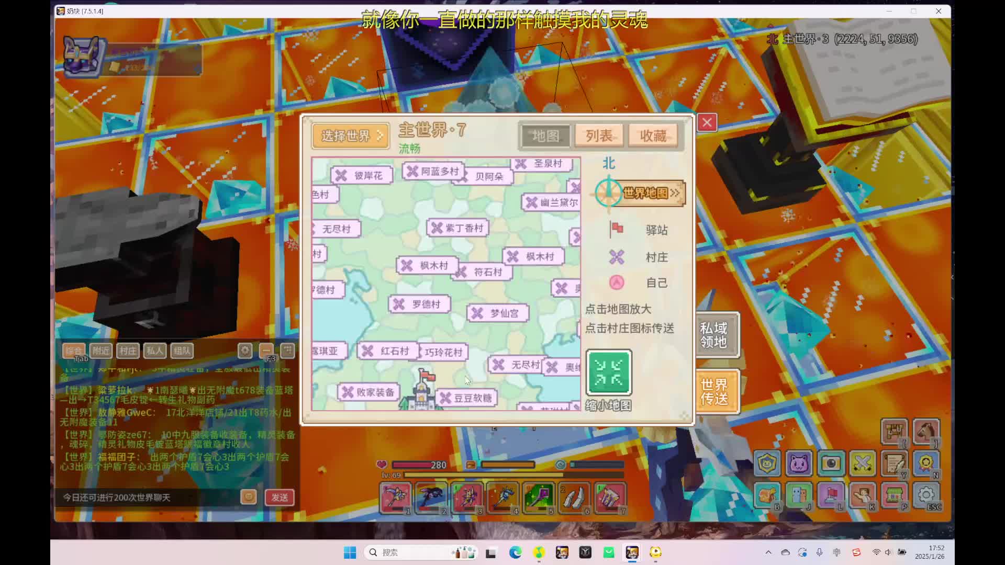Switch the map panel to 列表 view
This screenshot has height=565, width=1005.
coord(600,135)
